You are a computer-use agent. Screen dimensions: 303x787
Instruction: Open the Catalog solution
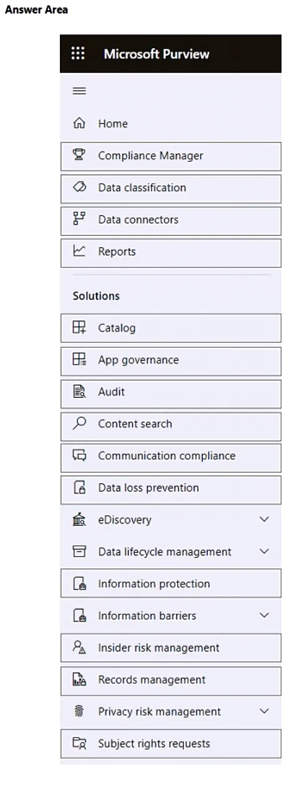[171, 328]
